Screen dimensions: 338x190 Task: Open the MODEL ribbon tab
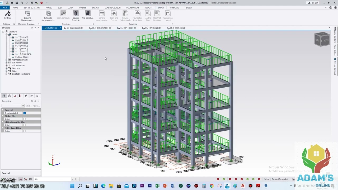point(49,8)
